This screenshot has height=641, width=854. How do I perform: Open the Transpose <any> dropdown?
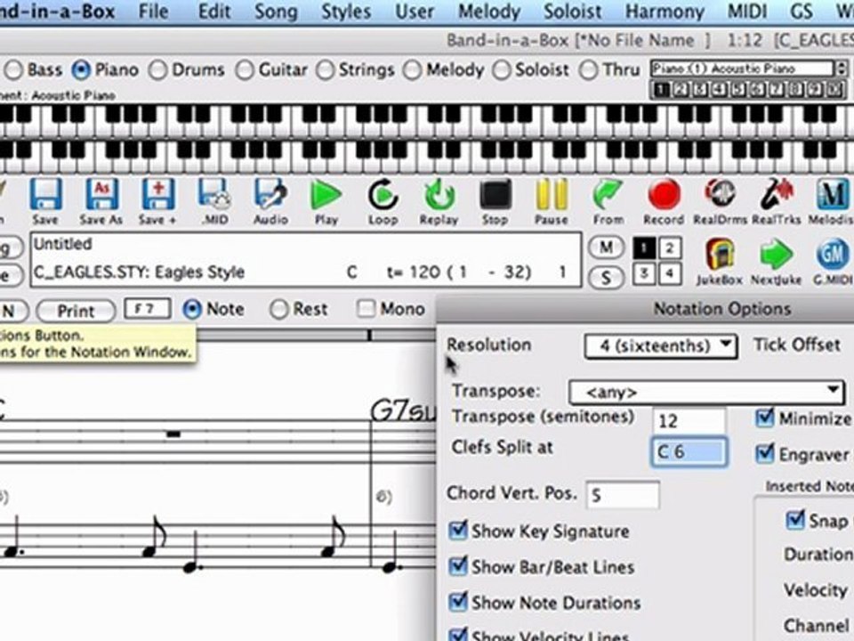point(706,392)
